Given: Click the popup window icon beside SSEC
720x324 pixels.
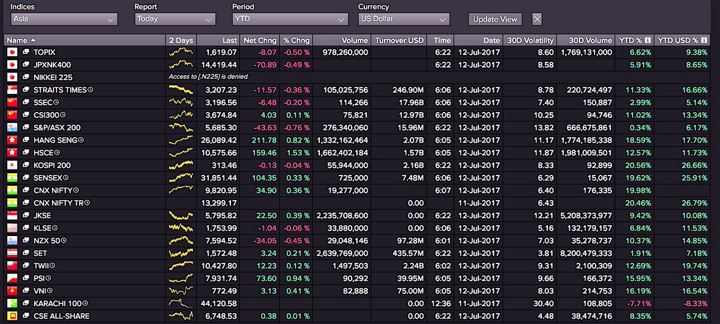Looking at the screenshot, I should [x=26, y=102].
